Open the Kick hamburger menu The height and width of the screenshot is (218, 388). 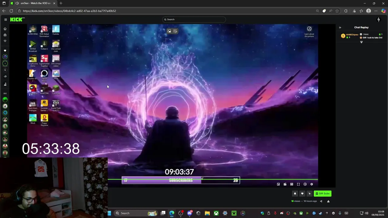pyautogui.click(x=5, y=19)
